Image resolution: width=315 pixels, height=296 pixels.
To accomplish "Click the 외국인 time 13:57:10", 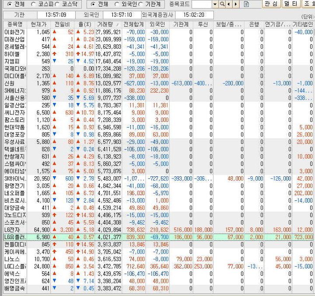I will click(122, 15).
